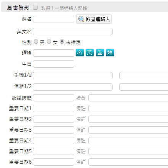Tick the 取得上一筆連絡人記錄 checkbox

pos(35,7)
